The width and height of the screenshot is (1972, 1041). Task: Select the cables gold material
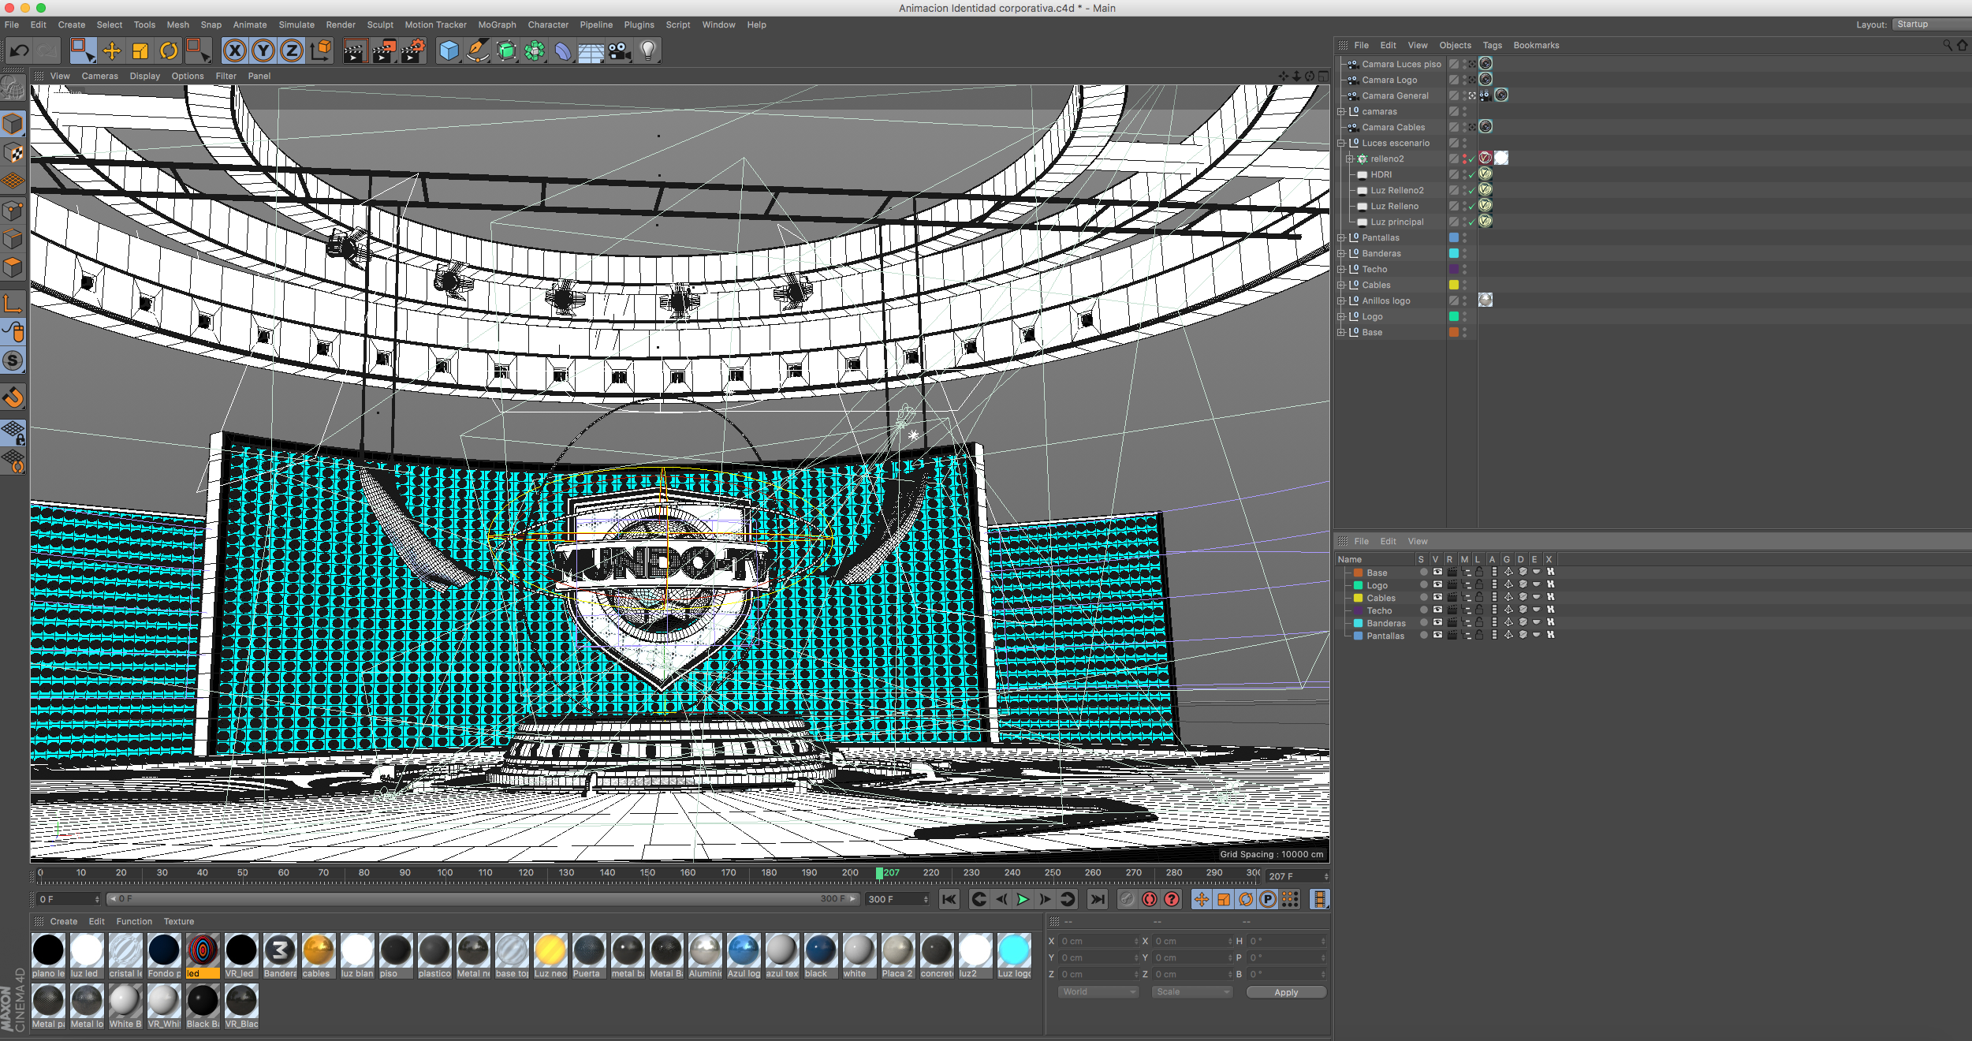click(319, 955)
